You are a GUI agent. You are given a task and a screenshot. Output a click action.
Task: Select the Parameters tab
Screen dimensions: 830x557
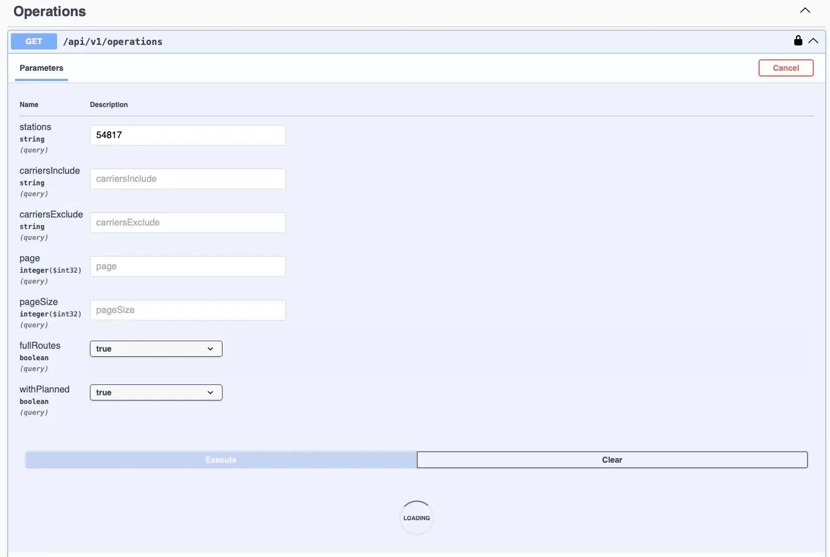tap(41, 68)
